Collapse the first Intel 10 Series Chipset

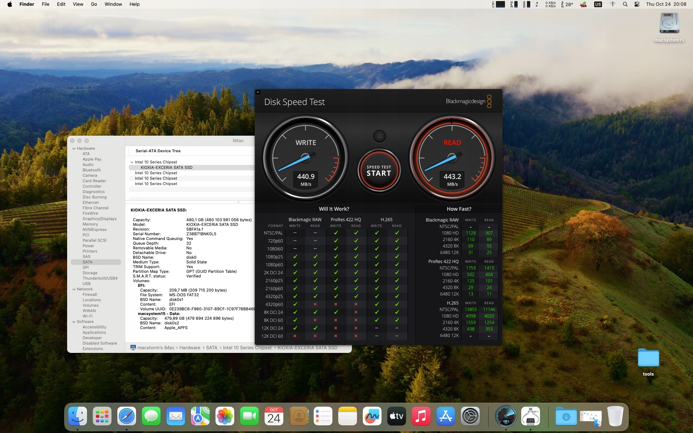tap(132, 162)
